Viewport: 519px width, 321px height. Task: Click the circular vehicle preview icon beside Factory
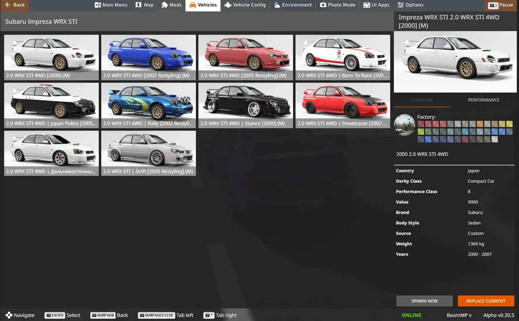404,125
